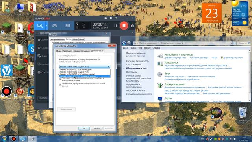Go forward in Control Panel window

pyautogui.click(x=129, y=43)
